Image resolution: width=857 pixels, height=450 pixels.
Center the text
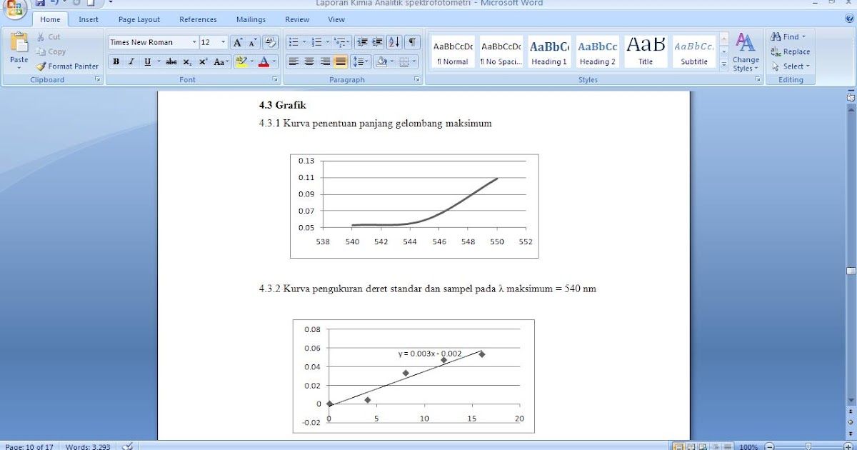pyautogui.click(x=309, y=62)
